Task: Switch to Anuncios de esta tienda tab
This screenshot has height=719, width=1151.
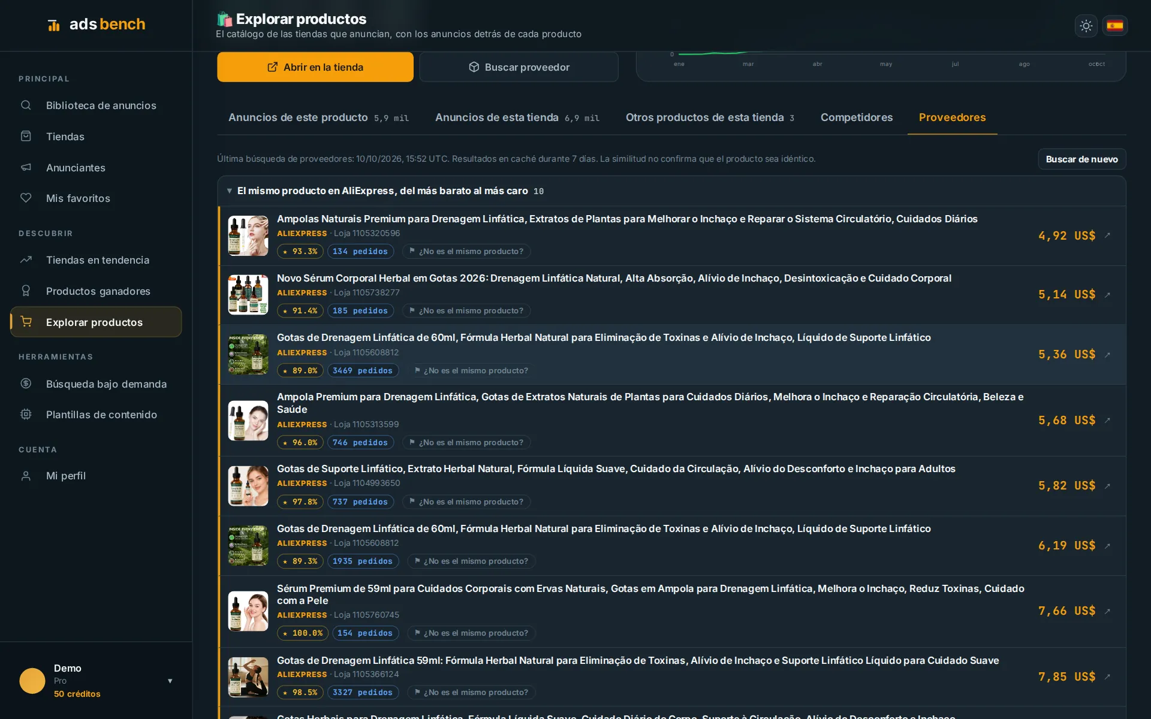Action: tap(517, 117)
